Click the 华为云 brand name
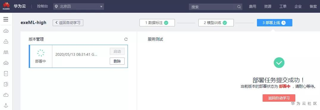Viewport: 320px width, 110px height. (x=20, y=6)
